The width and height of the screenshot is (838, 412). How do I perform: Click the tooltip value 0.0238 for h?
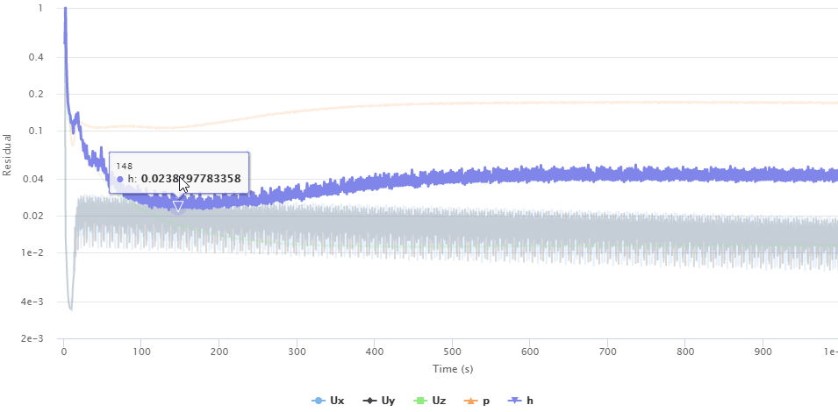(x=190, y=179)
